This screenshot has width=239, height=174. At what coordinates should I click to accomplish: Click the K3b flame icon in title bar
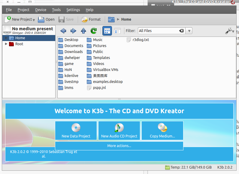click(x=233, y=2)
